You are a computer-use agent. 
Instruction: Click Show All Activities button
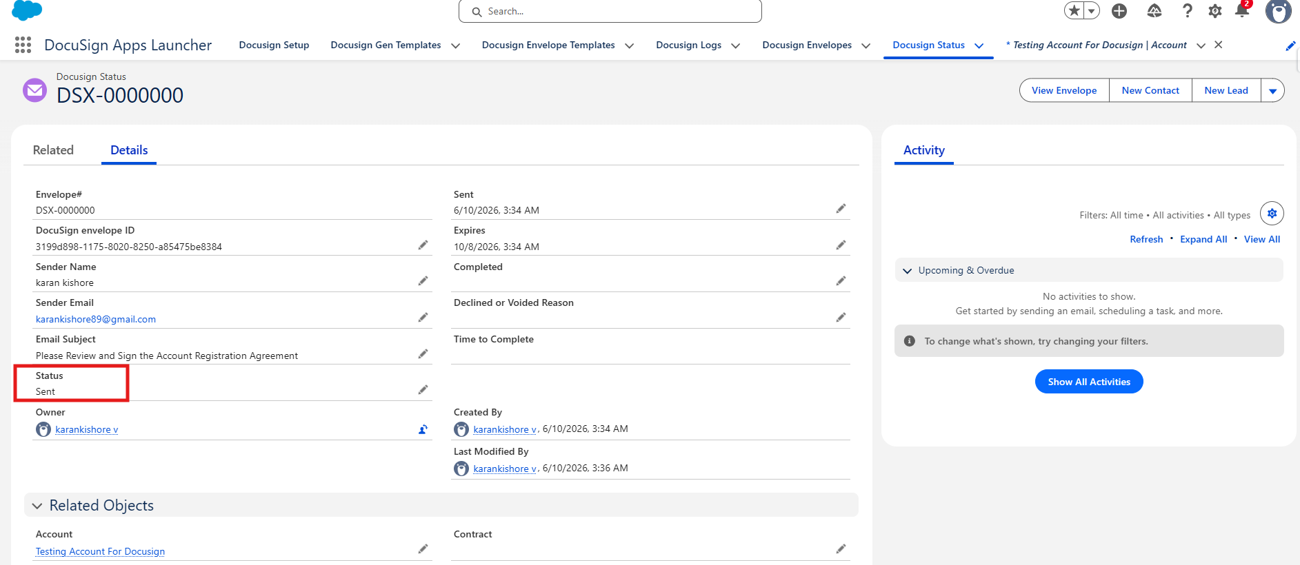1089,382
